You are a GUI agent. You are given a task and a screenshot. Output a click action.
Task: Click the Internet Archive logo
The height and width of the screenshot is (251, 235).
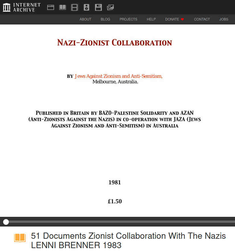22,7
